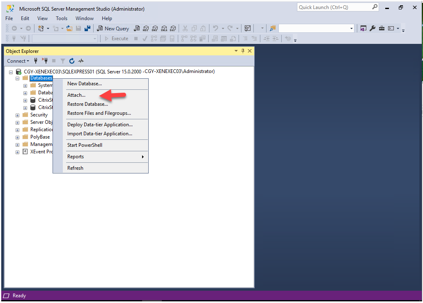Viewport: 423px width, 303px height.
Task: Open the Tools menu
Action: (x=62, y=18)
